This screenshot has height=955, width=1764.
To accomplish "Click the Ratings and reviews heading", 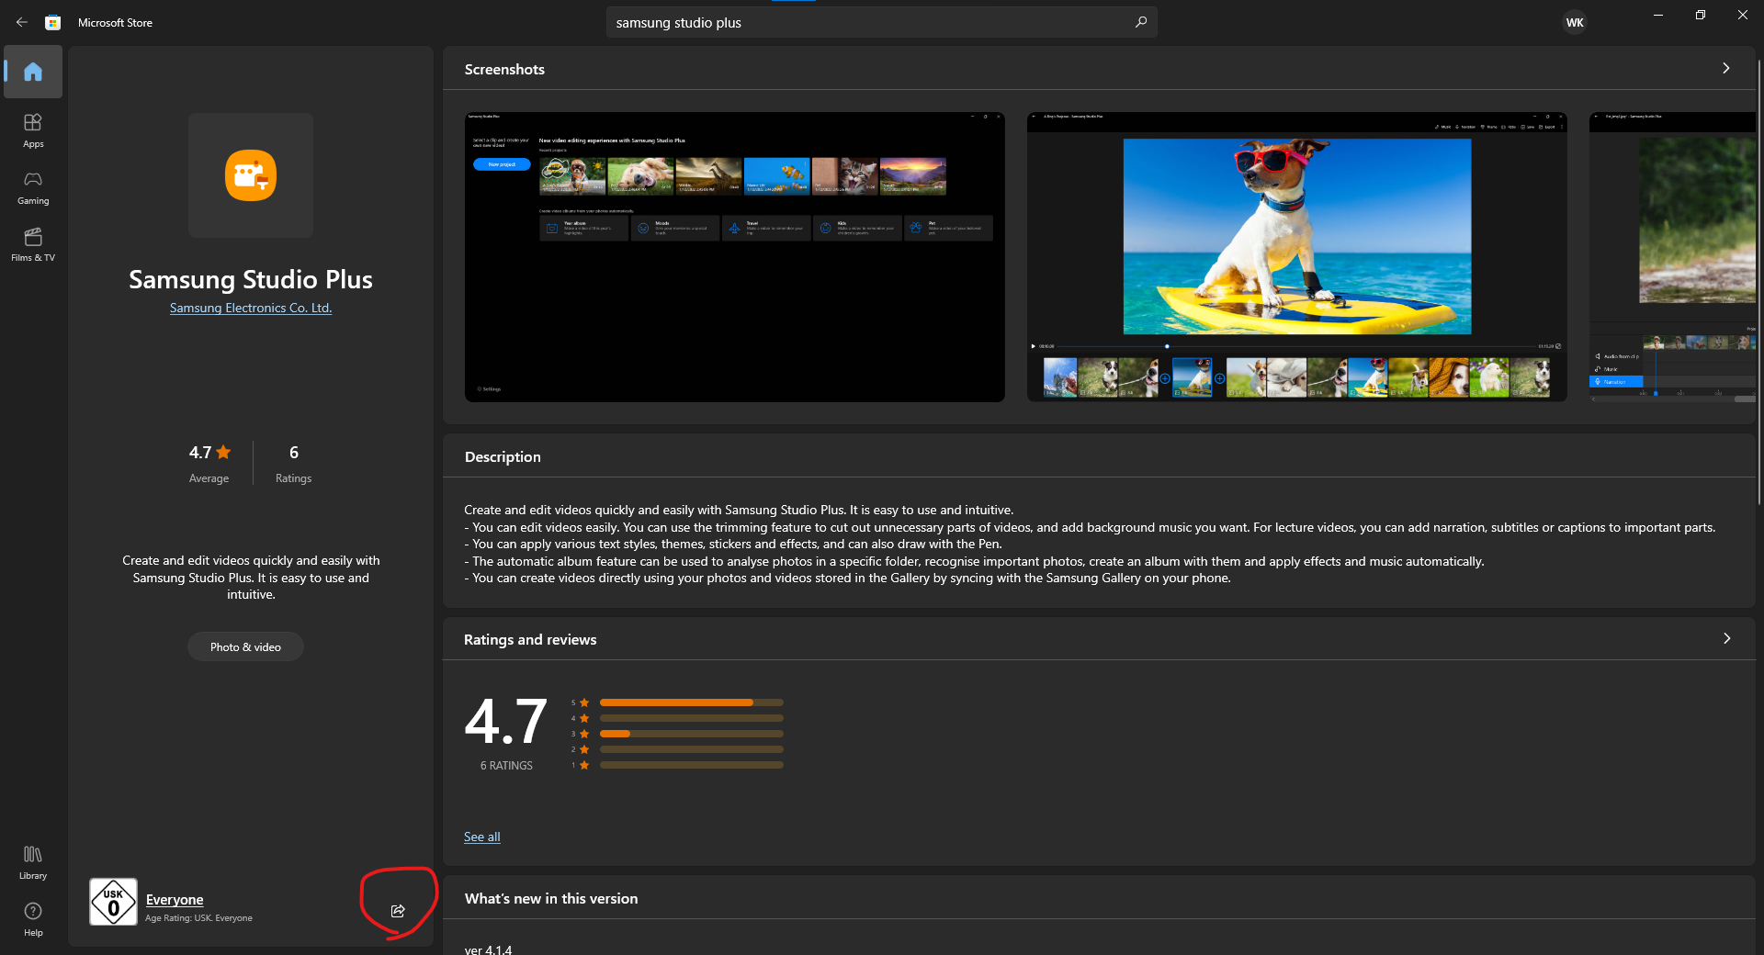I will (x=530, y=639).
